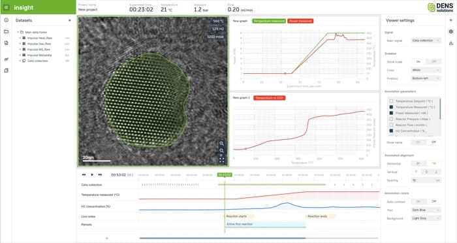Click the Reaction starts live note
The height and width of the screenshot is (243, 457).
(x=240, y=216)
